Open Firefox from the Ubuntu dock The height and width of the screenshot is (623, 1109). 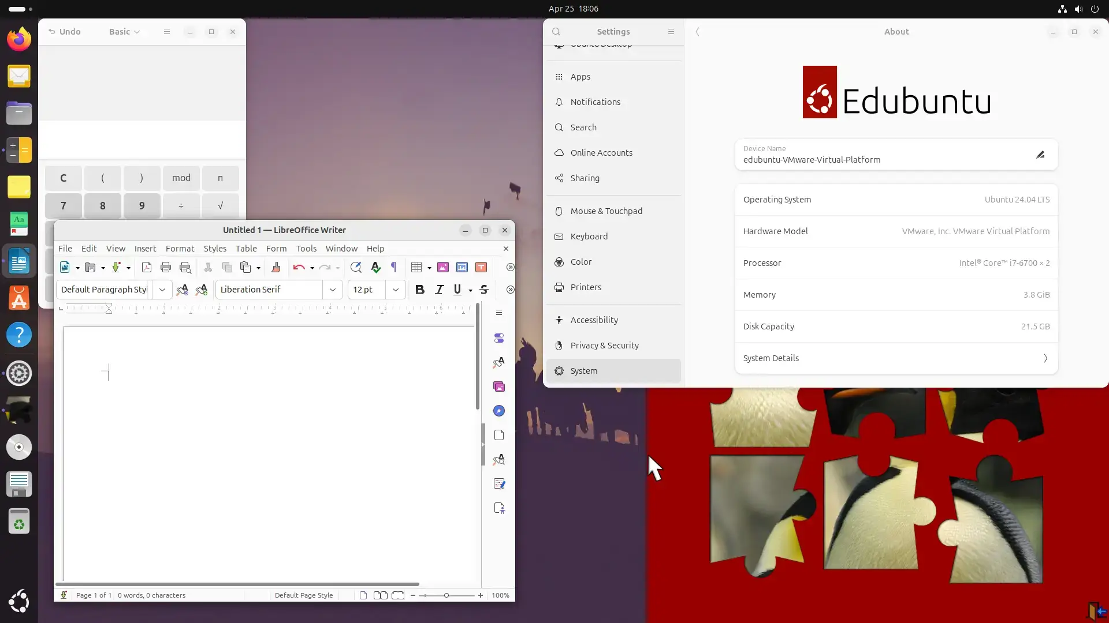(19, 39)
